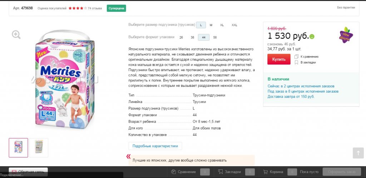Choose package format 38

point(192,37)
